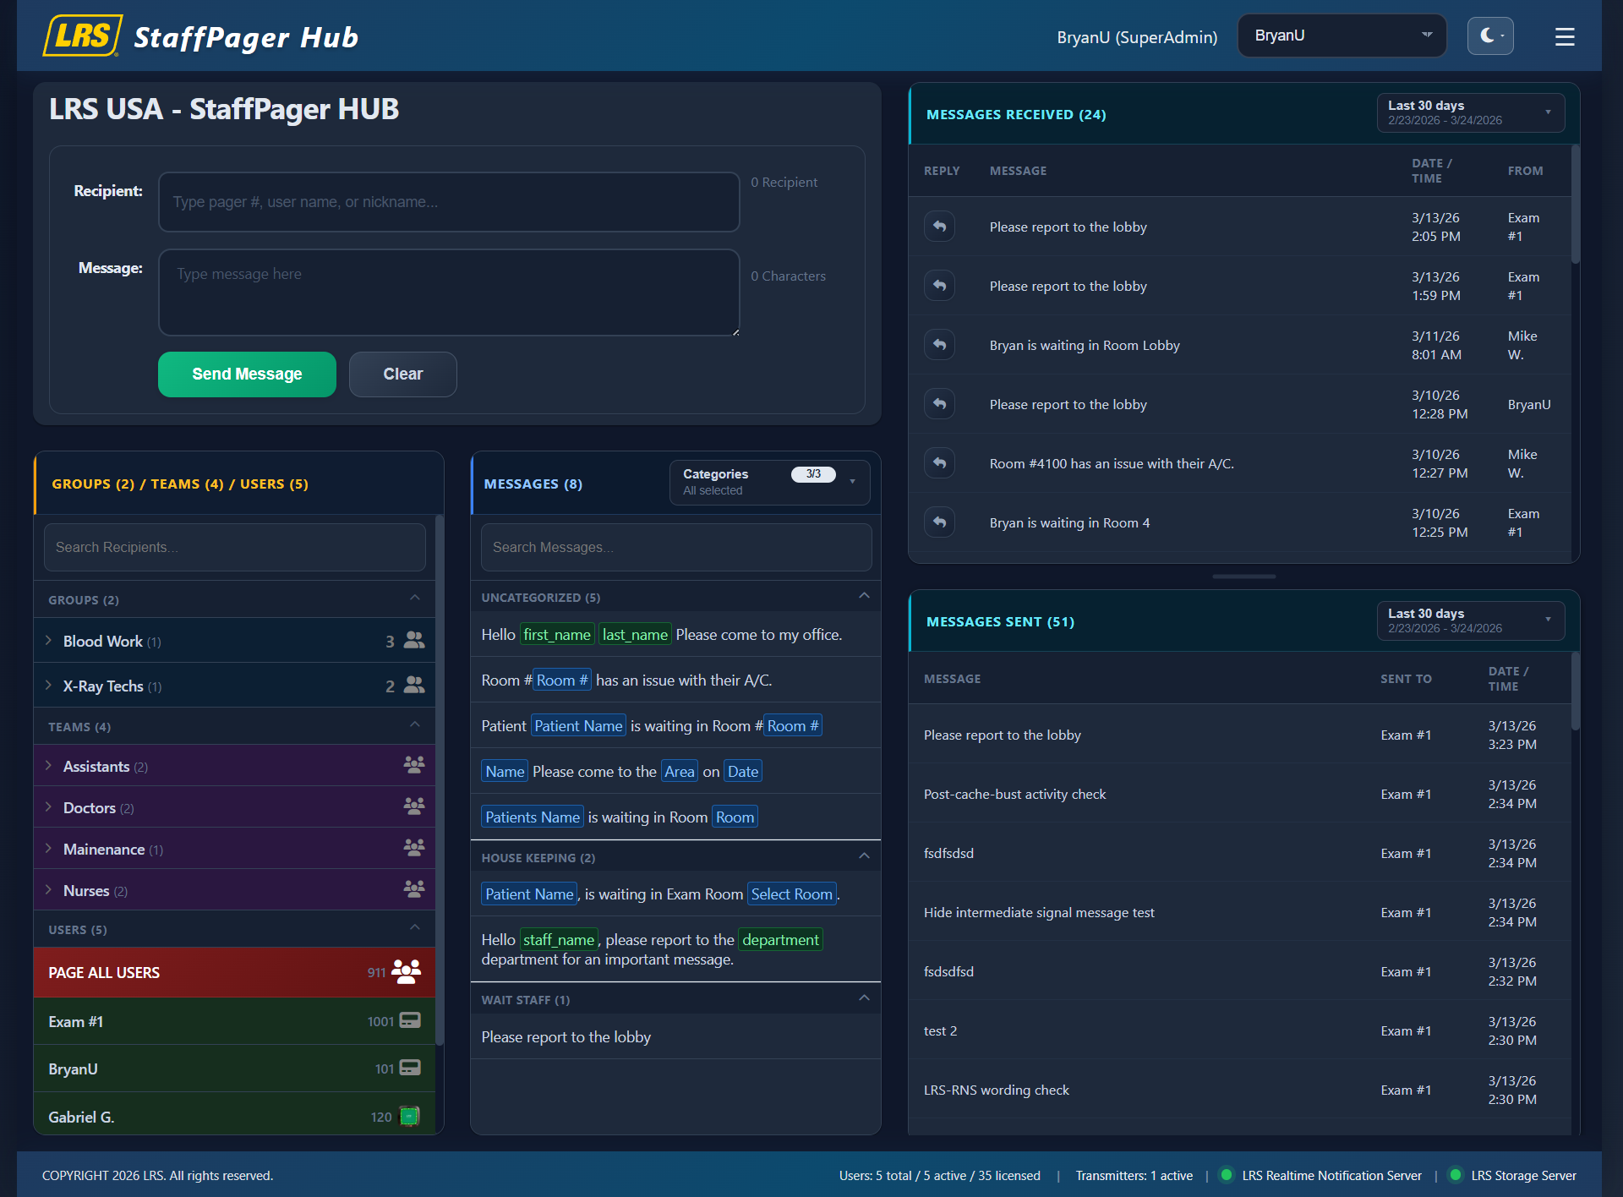
Task: Click the X-Ray Techs group members icon
Action: [414, 685]
